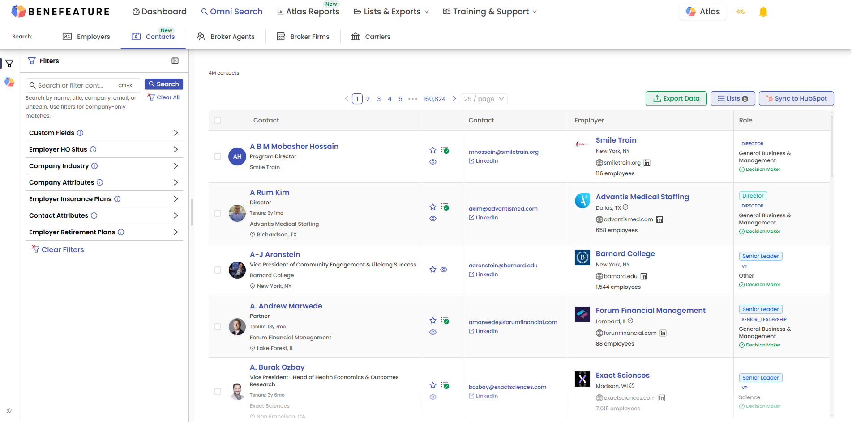Image resolution: width=852 pixels, height=422 pixels.
Task: Switch to Broker Agents tab
Action: [226, 37]
